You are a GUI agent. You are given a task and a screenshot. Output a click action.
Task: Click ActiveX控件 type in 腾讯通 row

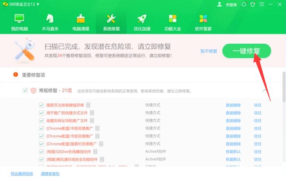(155, 159)
